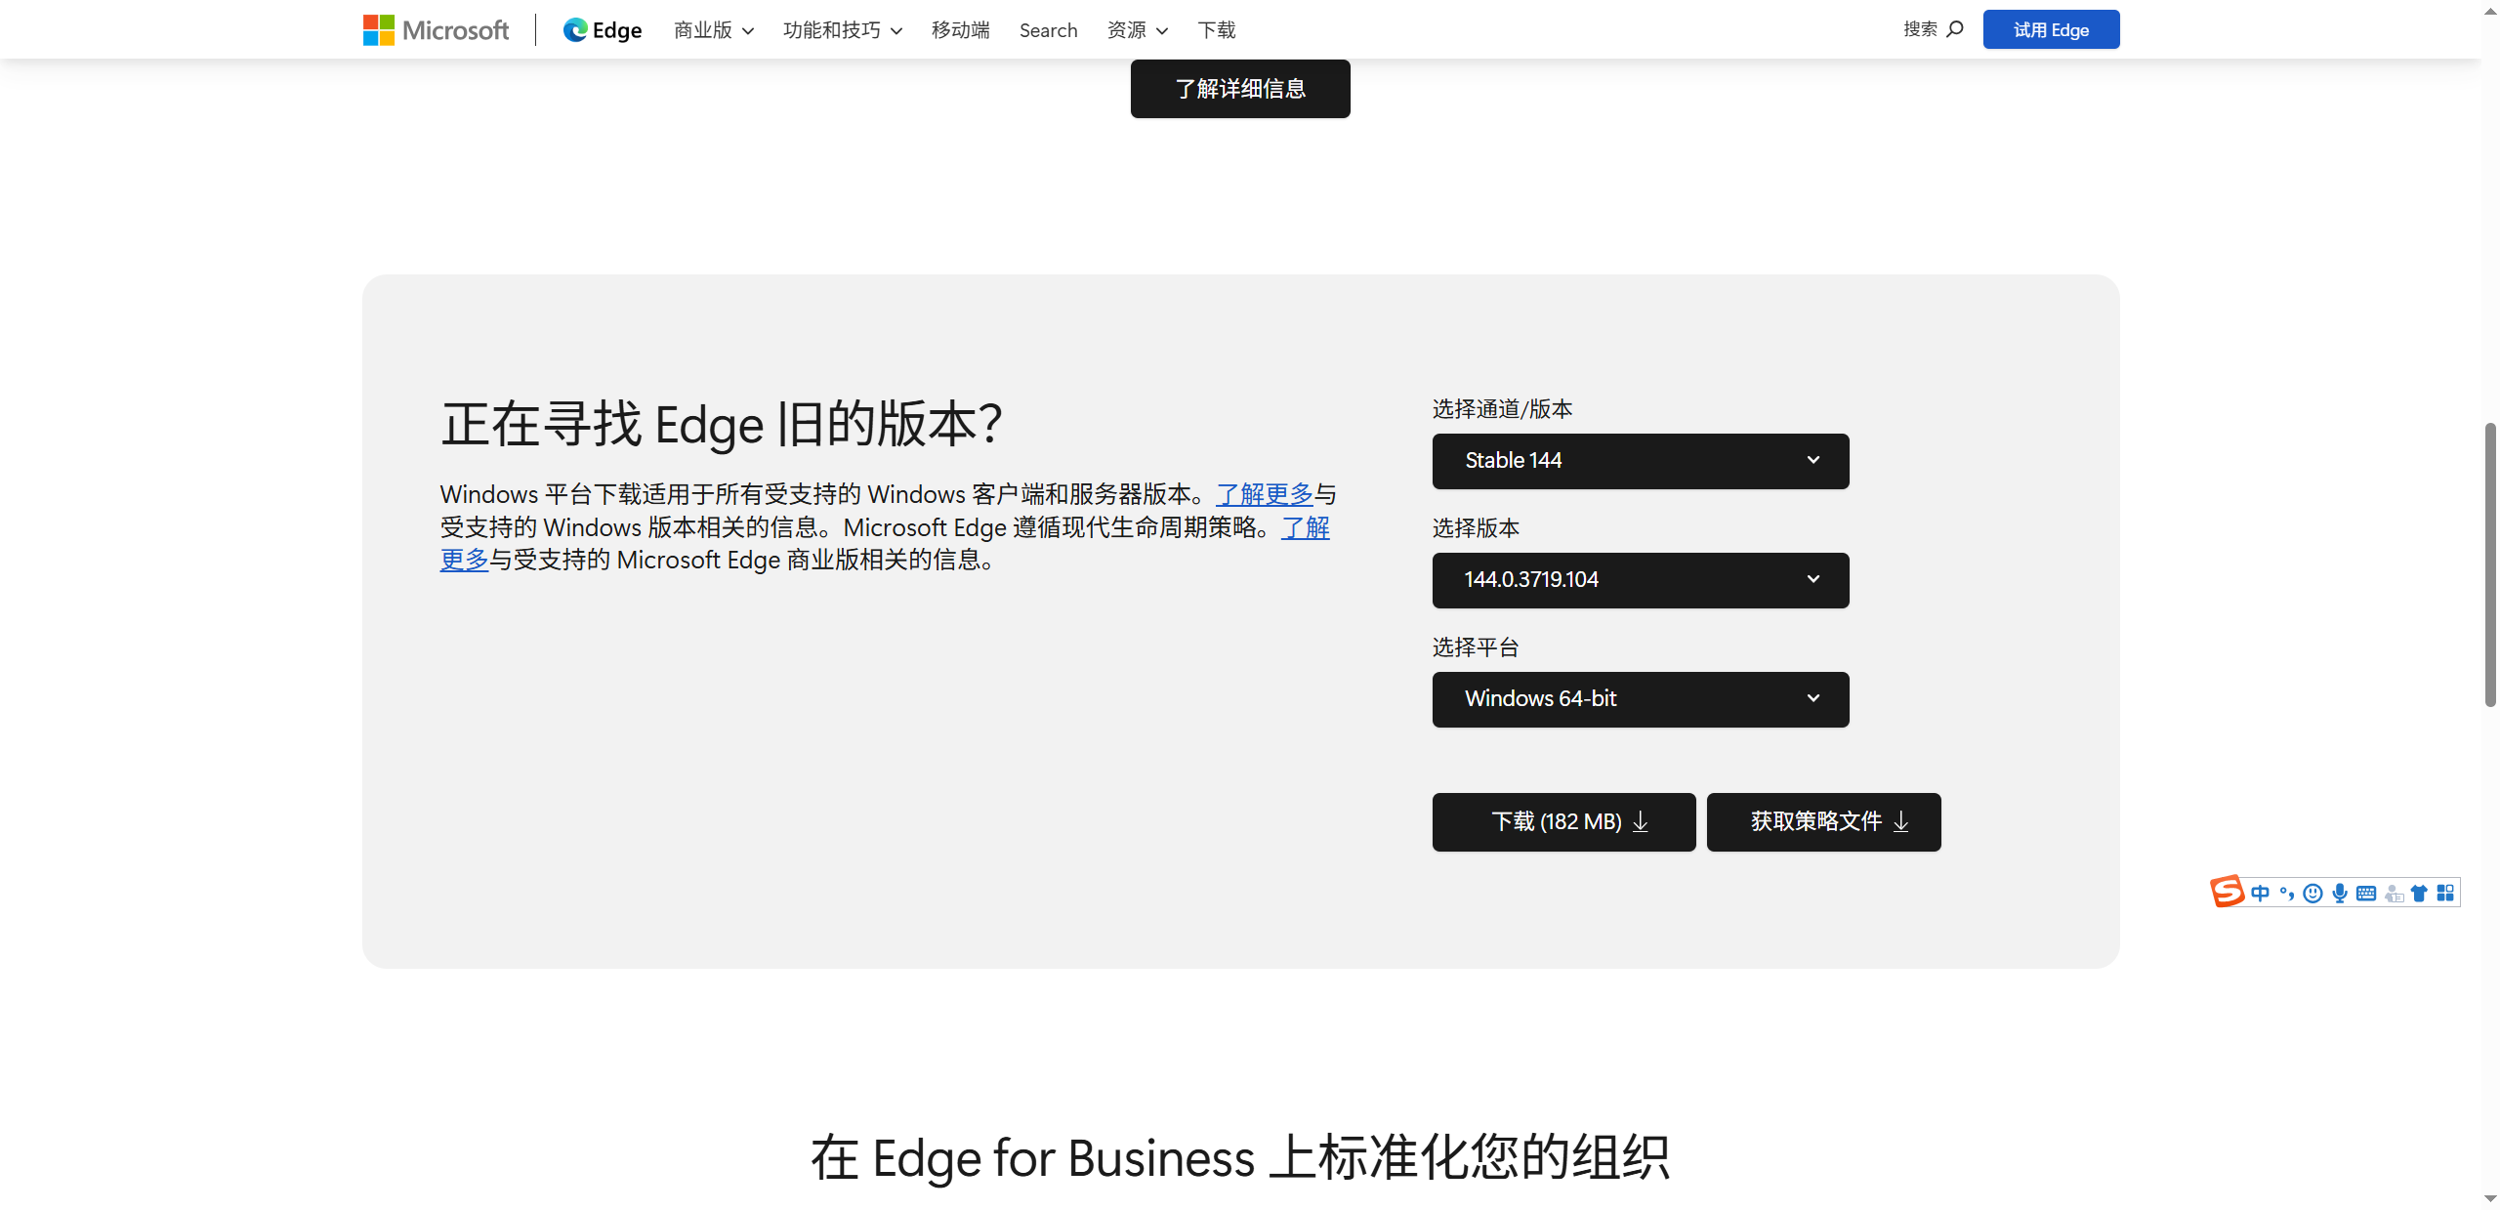This screenshot has width=2500, height=1210.
Task: Click the 试用 Edge button
Action: (2051, 29)
